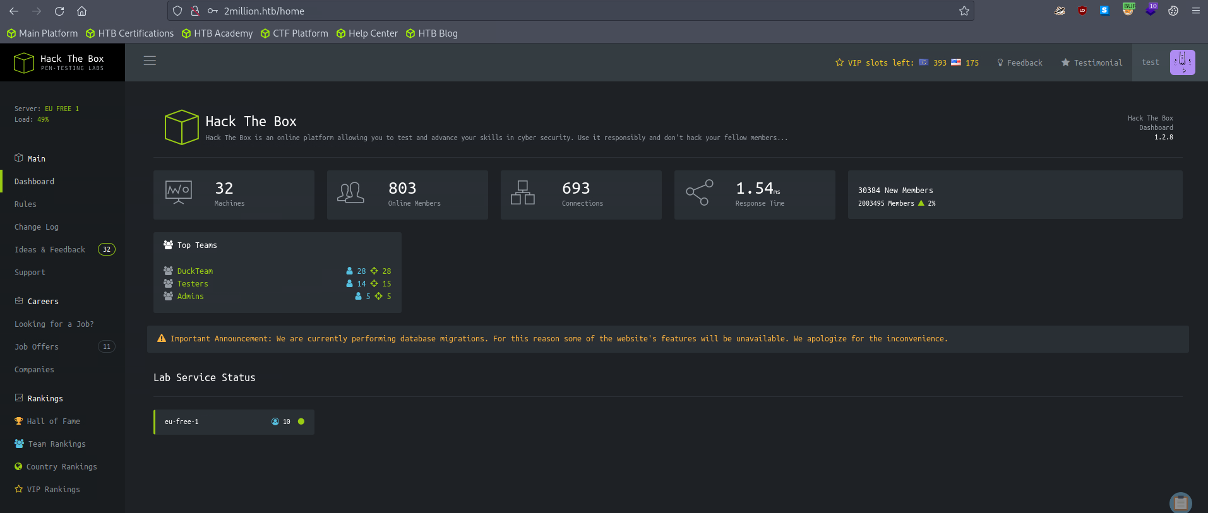Image resolution: width=1208 pixels, height=513 pixels.
Task: Open the Rules sidebar item
Action: (x=25, y=204)
